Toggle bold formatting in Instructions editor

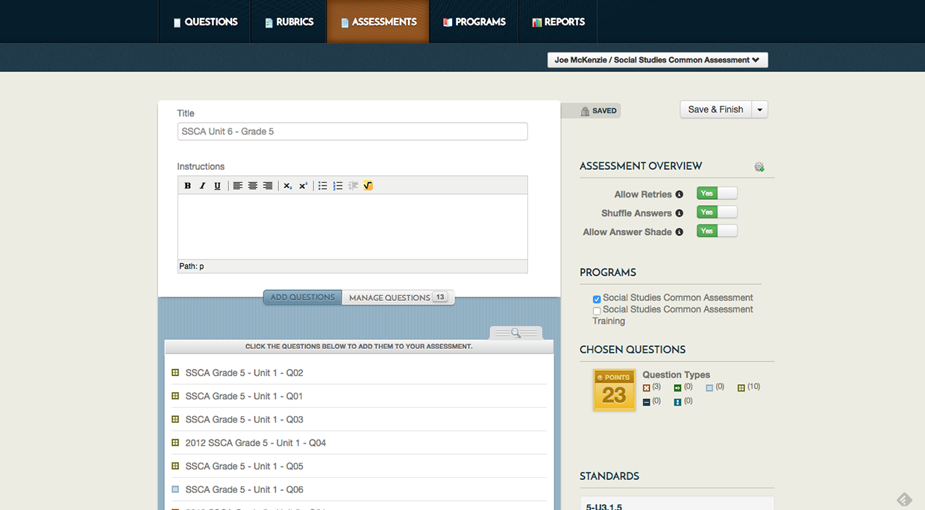[187, 186]
